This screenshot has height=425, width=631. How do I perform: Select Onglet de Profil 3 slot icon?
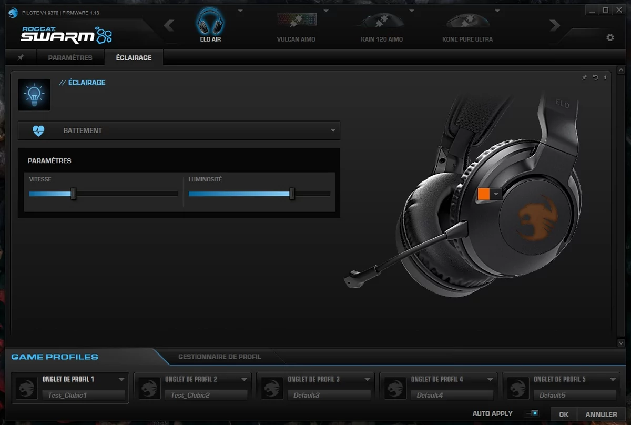click(272, 388)
